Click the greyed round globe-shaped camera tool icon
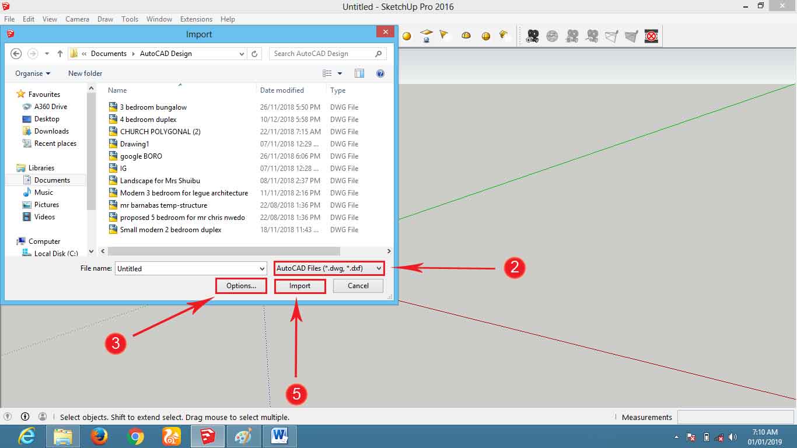The image size is (797, 448). (x=552, y=37)
